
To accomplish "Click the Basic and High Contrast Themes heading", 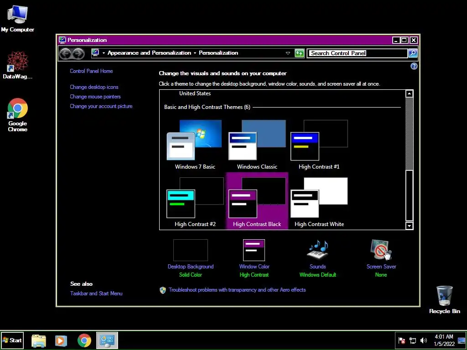I will (x=207, y=107).
